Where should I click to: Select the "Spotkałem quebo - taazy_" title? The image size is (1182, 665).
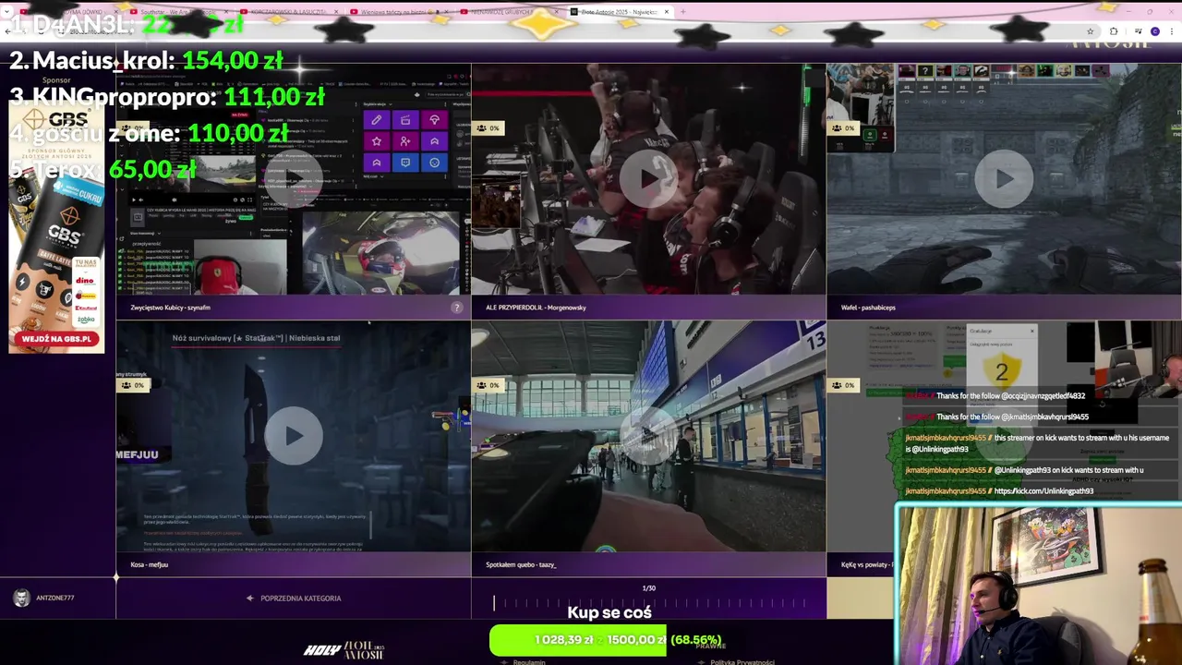521,564
